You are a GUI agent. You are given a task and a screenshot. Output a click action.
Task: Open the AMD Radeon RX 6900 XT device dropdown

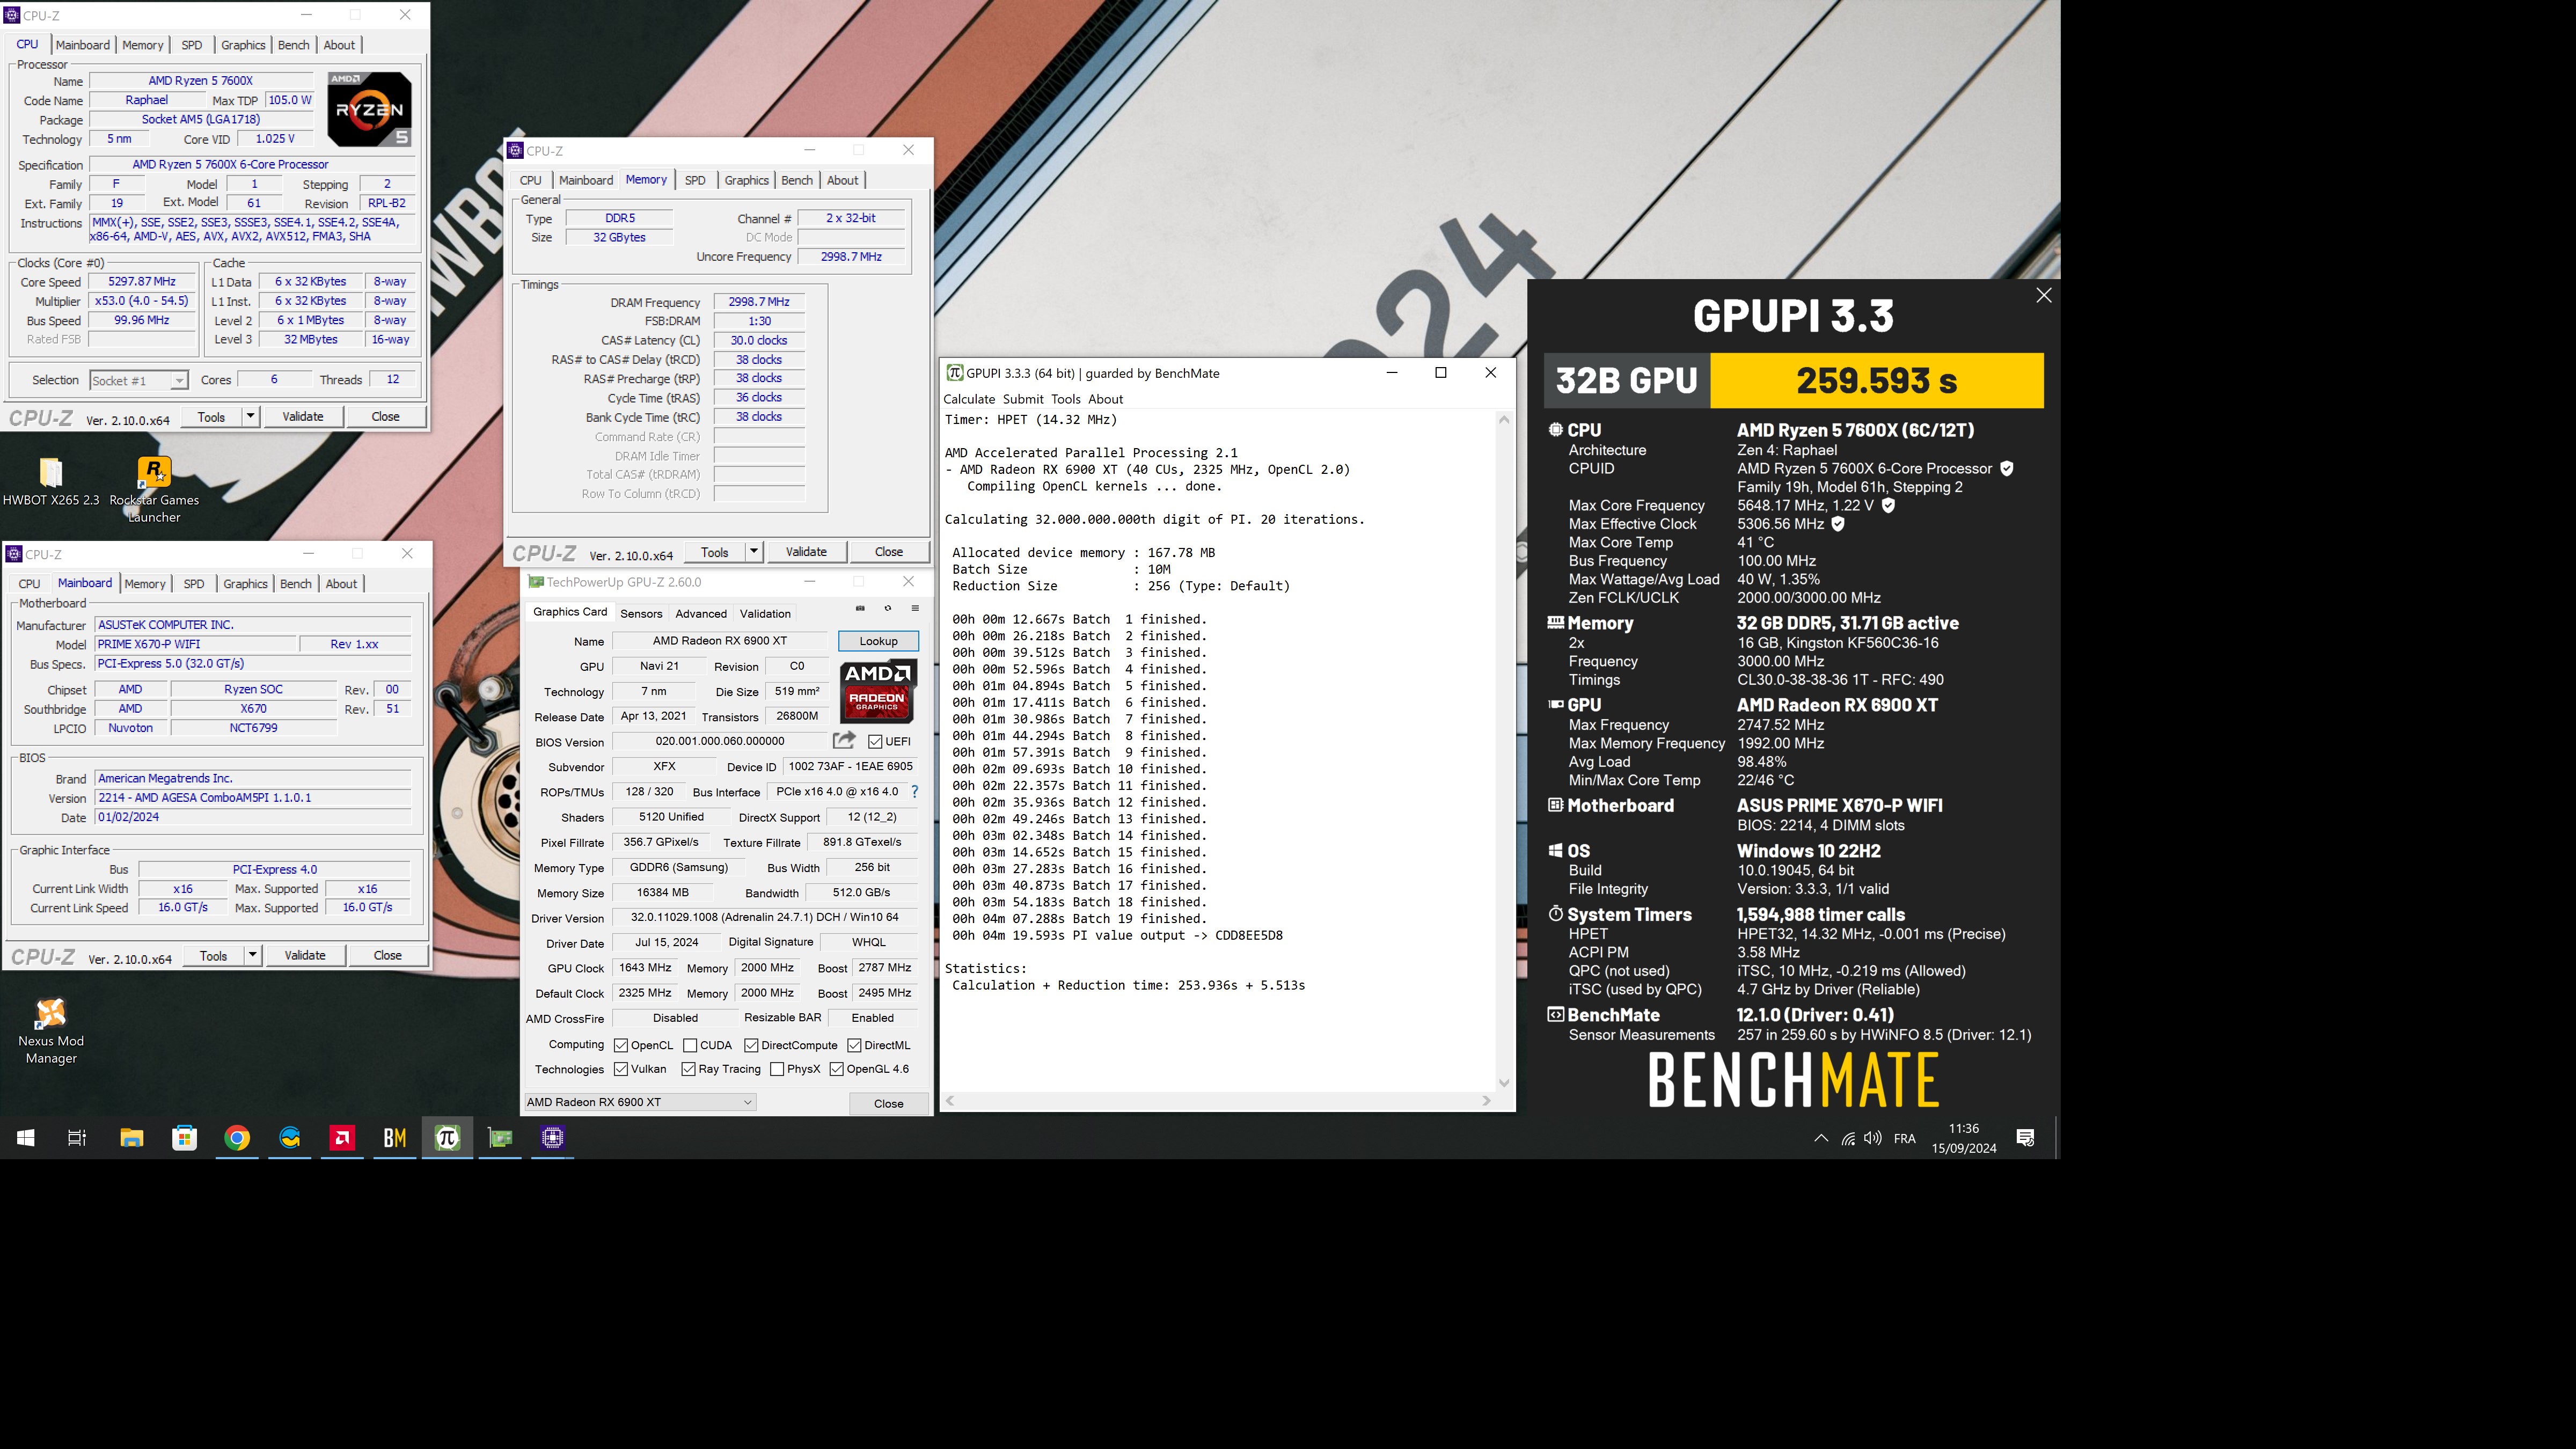(x=640, y=1102)
